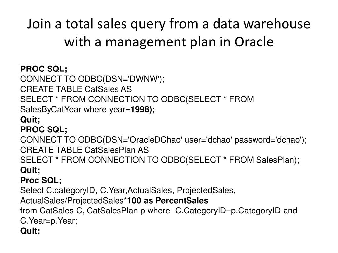Click the final 'Quit;' at the bottom

click(30, 231)
